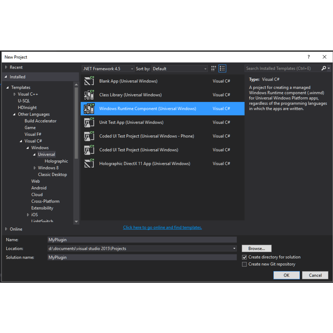This screenshot has height=333, width=333.
Task: Open the Sort by Default dropdown
Action: pyautogui.click(x=180, y=69)
